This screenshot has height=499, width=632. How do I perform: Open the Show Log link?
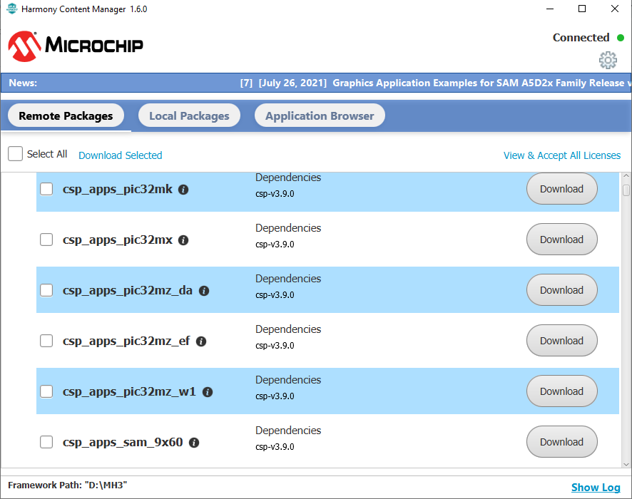[x=596, y=488]
